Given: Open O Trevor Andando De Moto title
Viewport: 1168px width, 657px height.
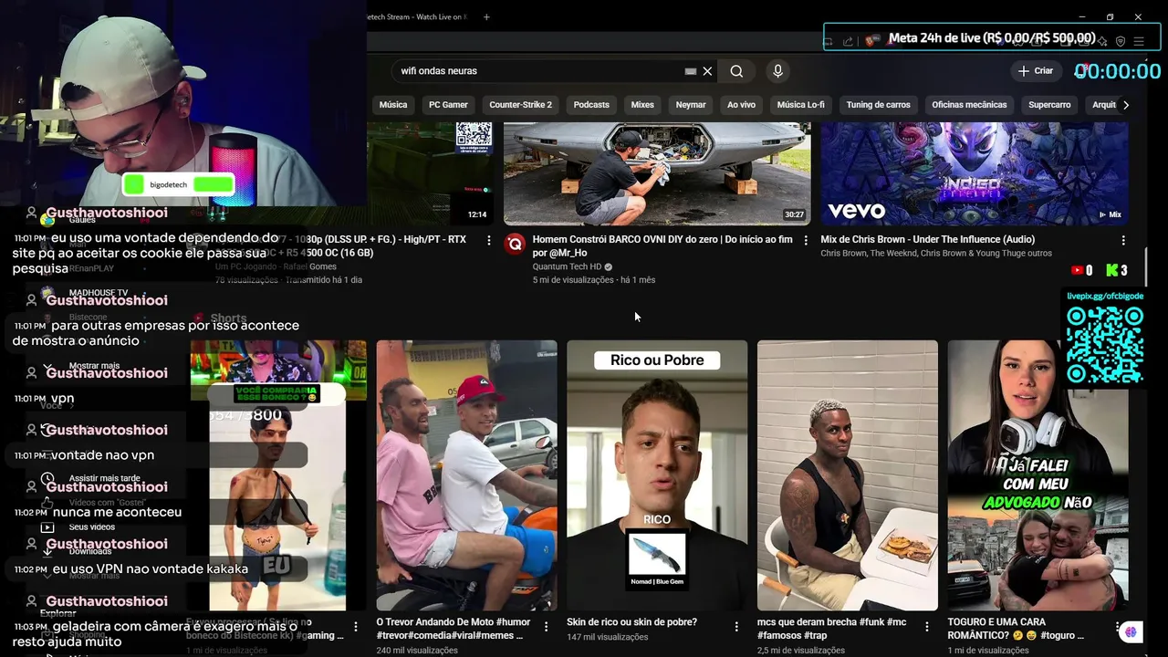Looking at the screenshot, I should point(454,629).
